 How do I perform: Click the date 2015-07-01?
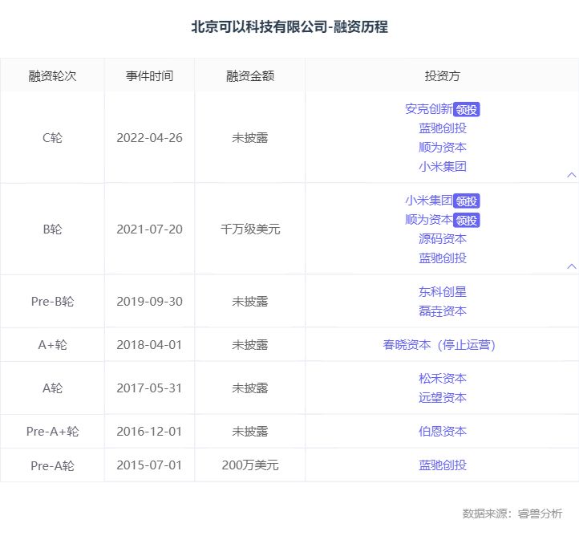click(149, 465)
